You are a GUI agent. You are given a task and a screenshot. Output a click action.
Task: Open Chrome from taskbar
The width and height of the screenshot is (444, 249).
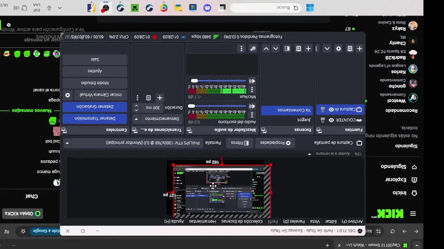164,8
